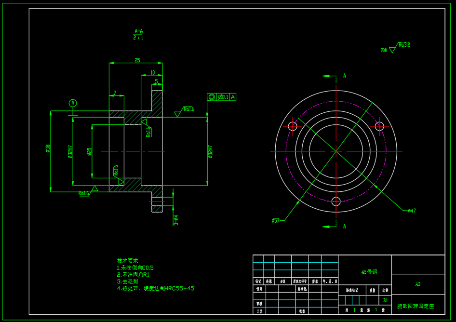Select the '2:1' scale value under 比例
The height and width of the screenshot is (322, 456).
click(x=385, y=300)
